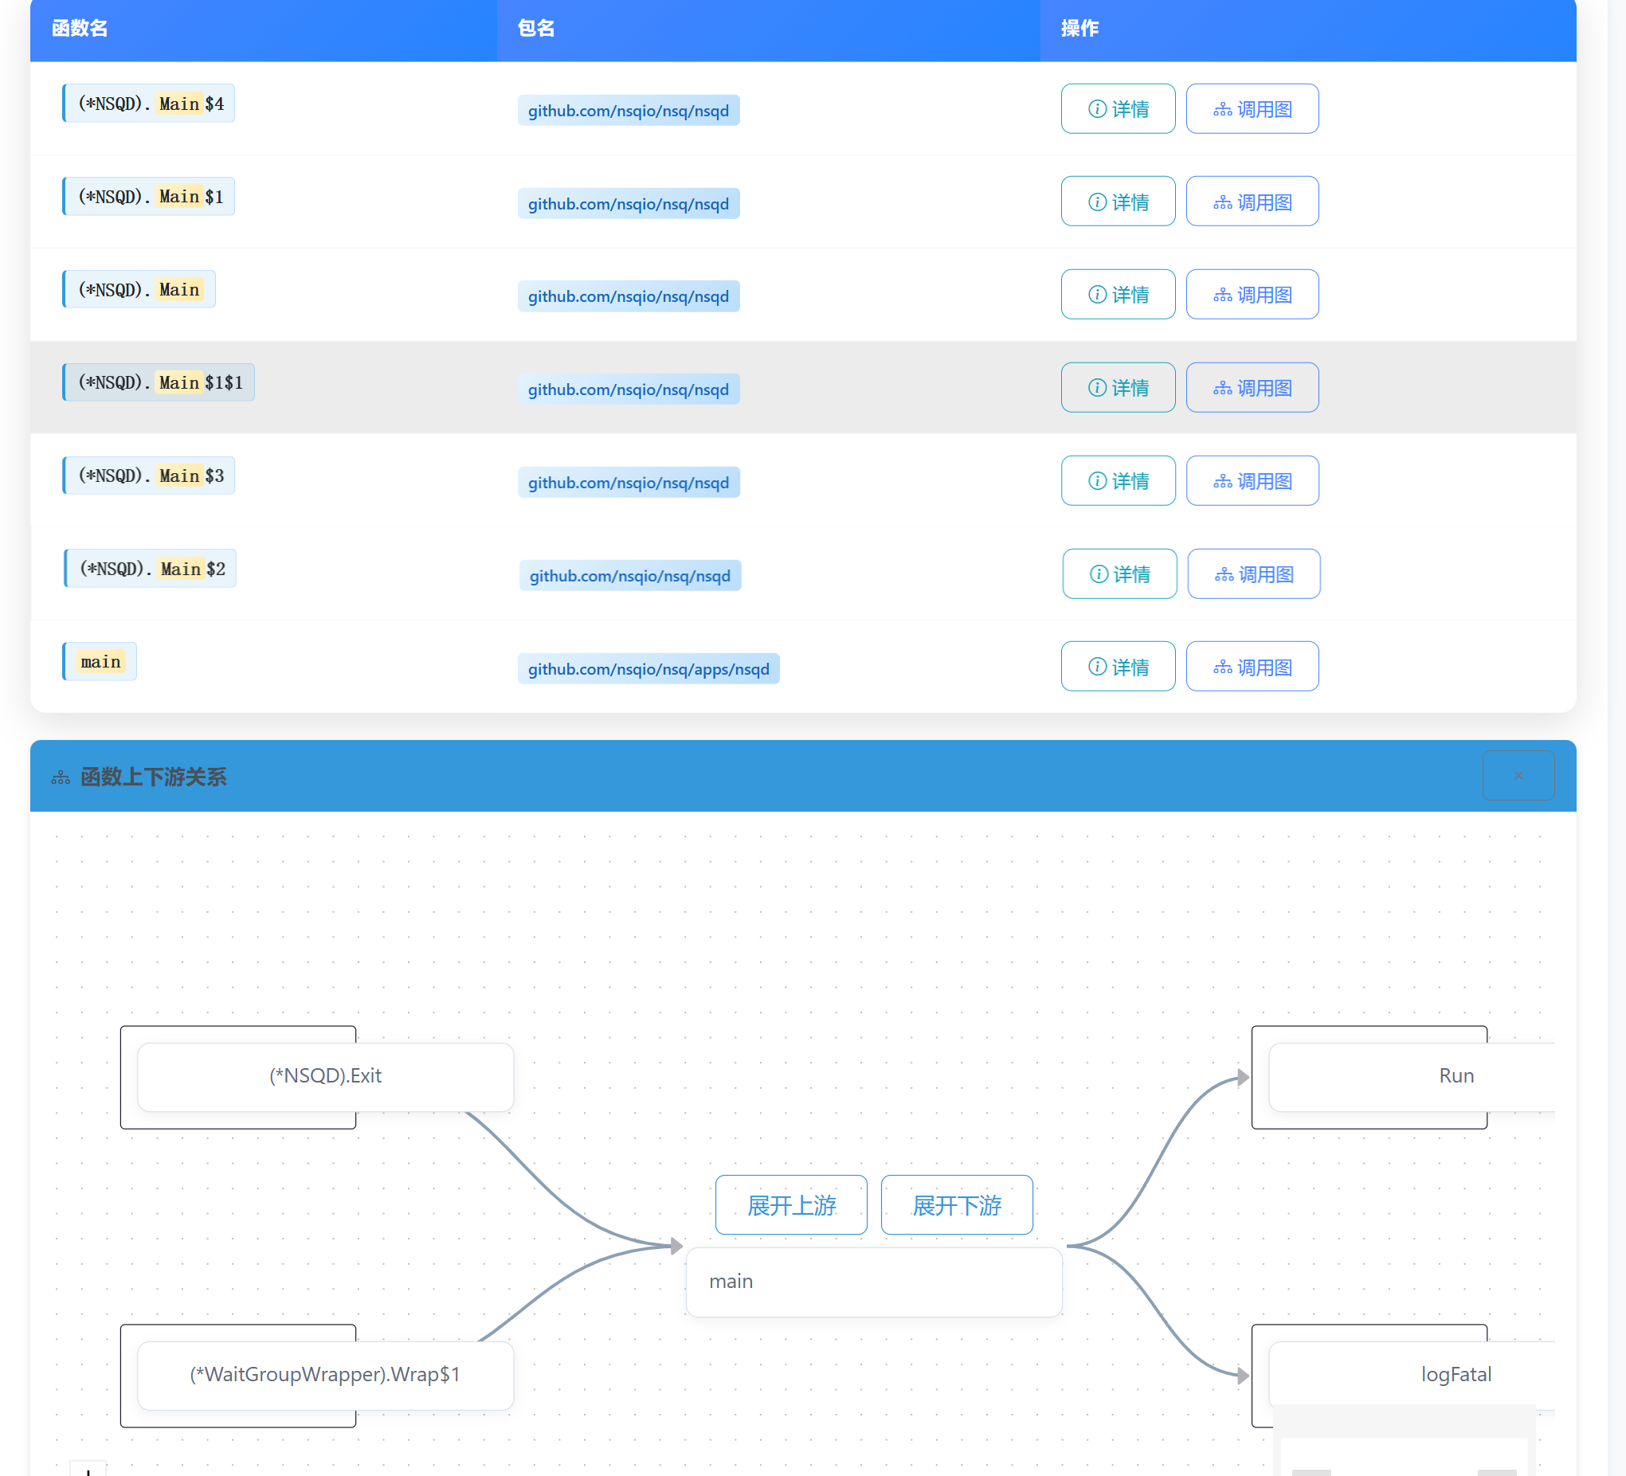The width and height of the screenshot is (1626, 1476).
Task: Click the (*NSQD).Main$1$1 function name tag
Action: tap(159, 382)
